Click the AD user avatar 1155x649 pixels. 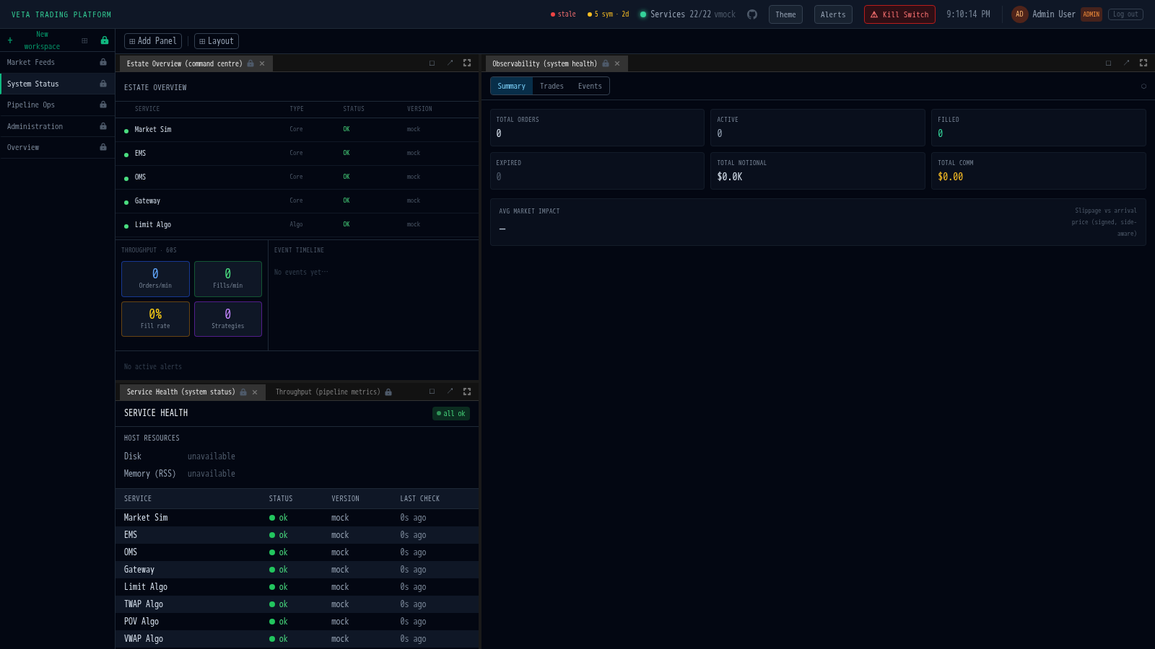(1019, 14)
